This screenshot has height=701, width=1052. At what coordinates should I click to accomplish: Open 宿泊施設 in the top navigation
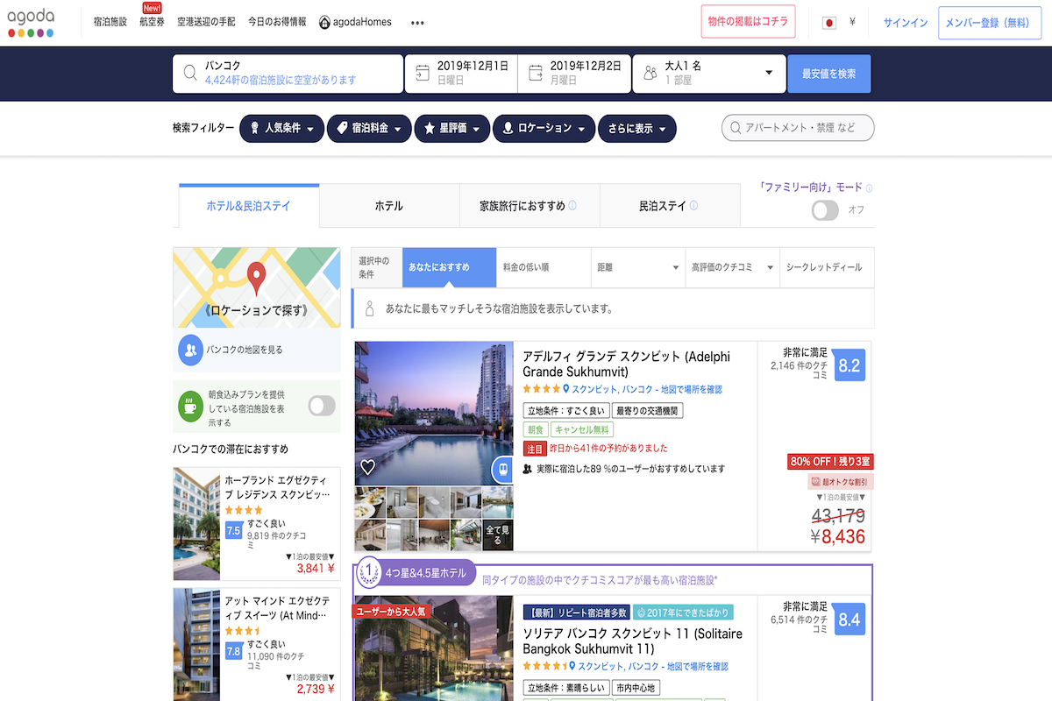coord(110,23)
